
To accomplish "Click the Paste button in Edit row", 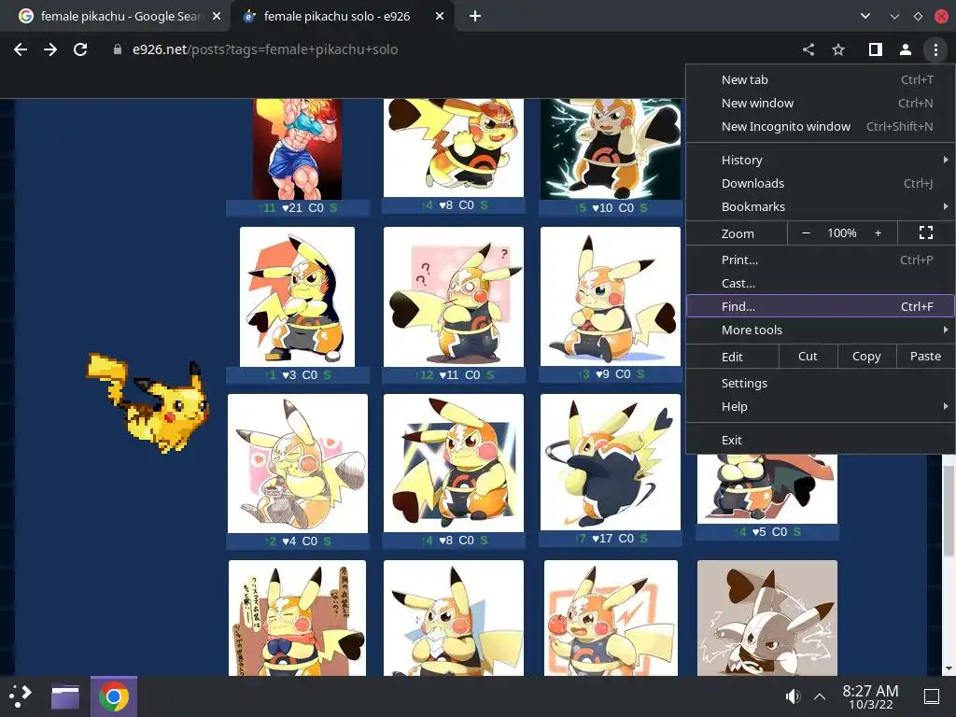I will point(925,356).
